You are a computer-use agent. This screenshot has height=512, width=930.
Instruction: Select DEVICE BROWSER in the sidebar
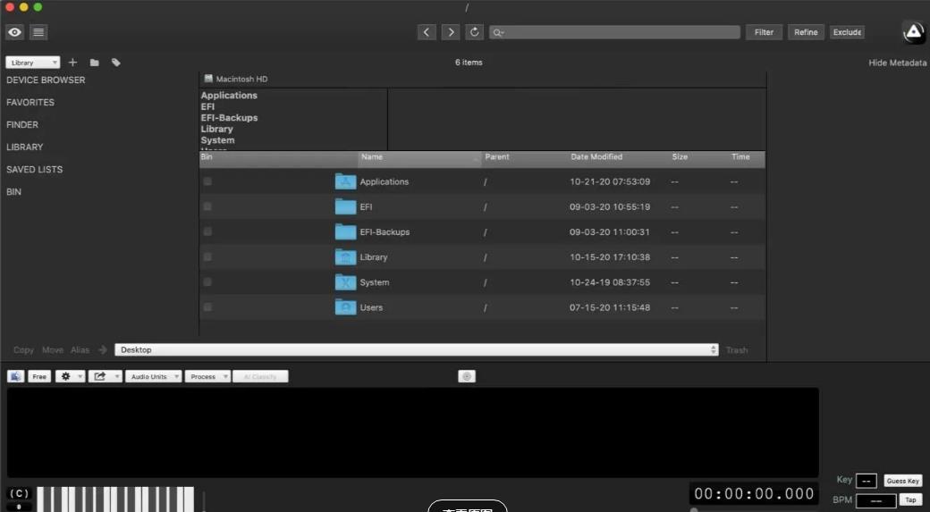46,80
